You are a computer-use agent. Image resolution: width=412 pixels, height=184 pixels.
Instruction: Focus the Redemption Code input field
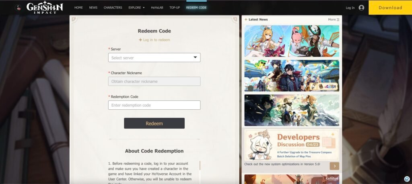pyautogui.click(x=154, y=105)
